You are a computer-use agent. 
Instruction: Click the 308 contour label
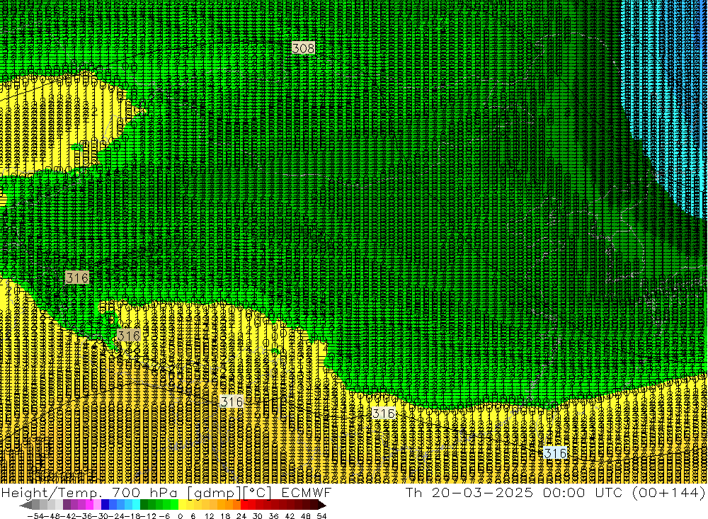[303, 48]
